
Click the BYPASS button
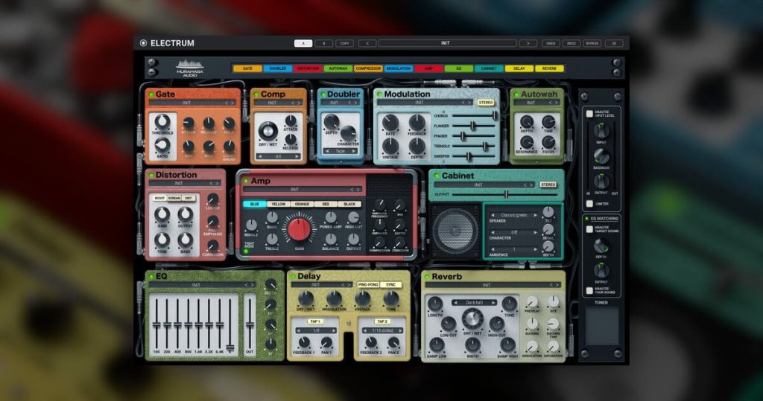pyautogui.click(x=592, y=43)
